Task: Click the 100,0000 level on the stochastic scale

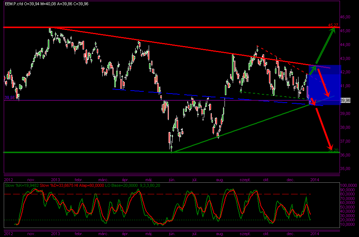Action: 348,186
